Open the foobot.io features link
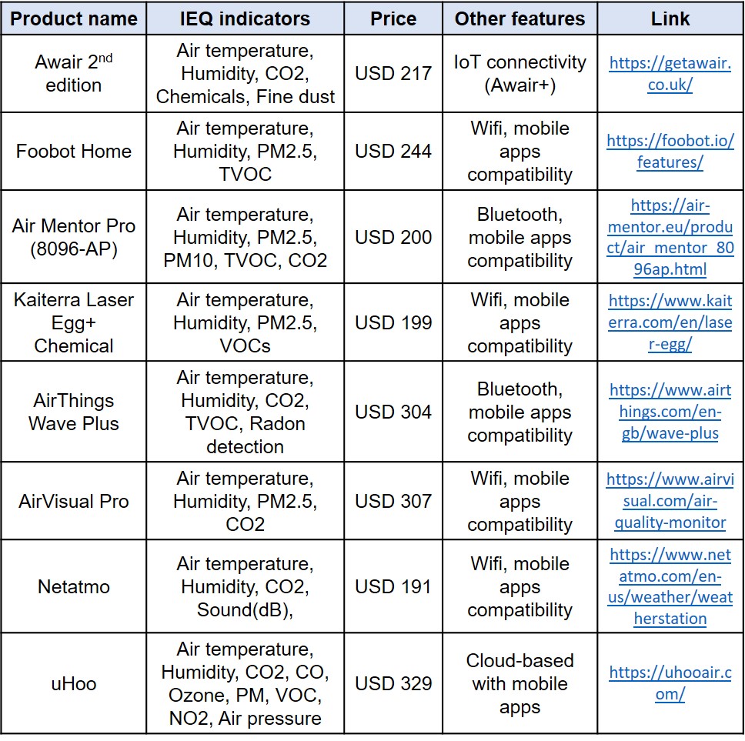This screenshot has height=741, width=745. pyautogui.click(x=670, y=152)
